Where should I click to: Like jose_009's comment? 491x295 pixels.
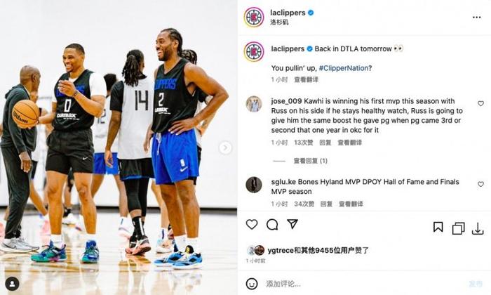(x=480, y=103)
